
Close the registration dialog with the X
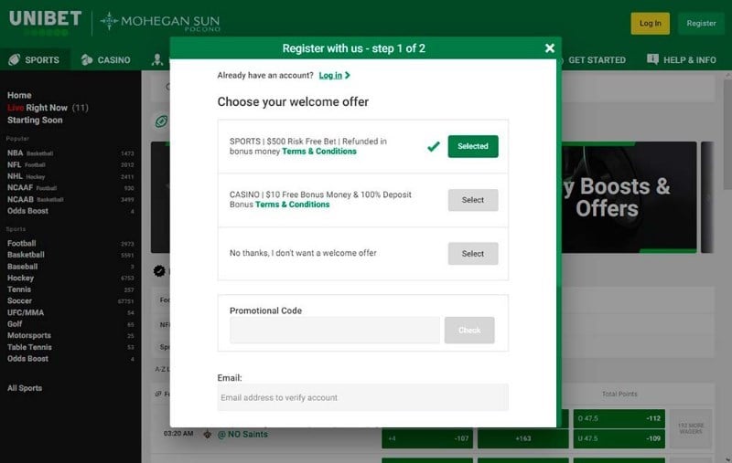[x=549, y=48]
